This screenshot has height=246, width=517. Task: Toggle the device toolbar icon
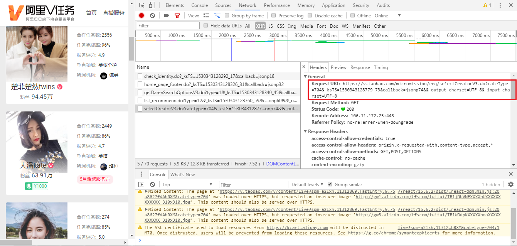tap(152, 5)
